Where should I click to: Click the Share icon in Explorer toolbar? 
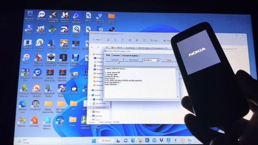[x=137, y=40]
